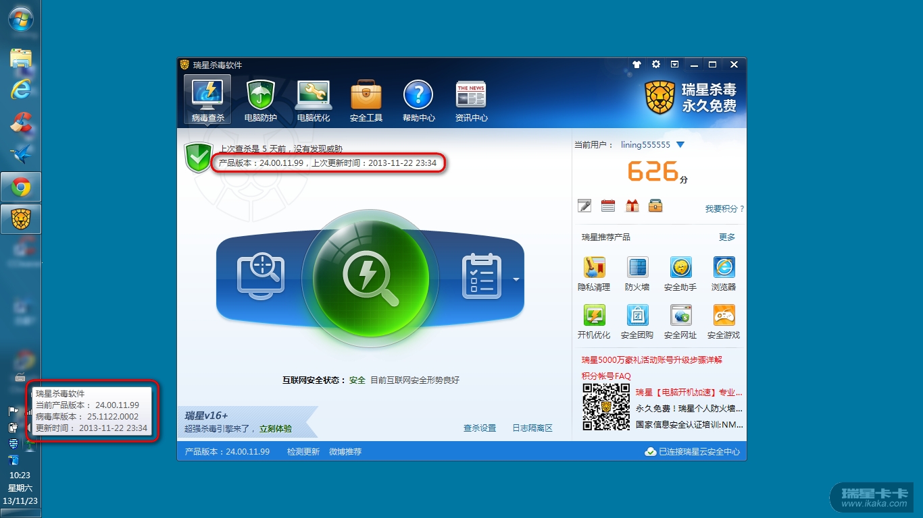
Task: Launch full scan using monitor magnifier icon
Action: coord(261,276)
